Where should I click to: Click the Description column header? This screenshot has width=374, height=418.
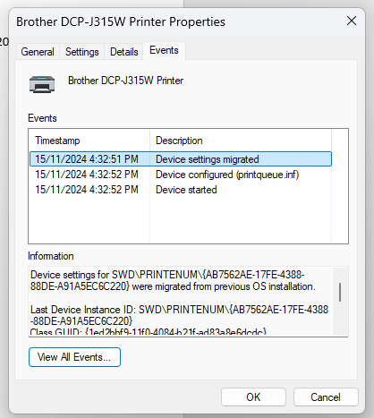241,141
